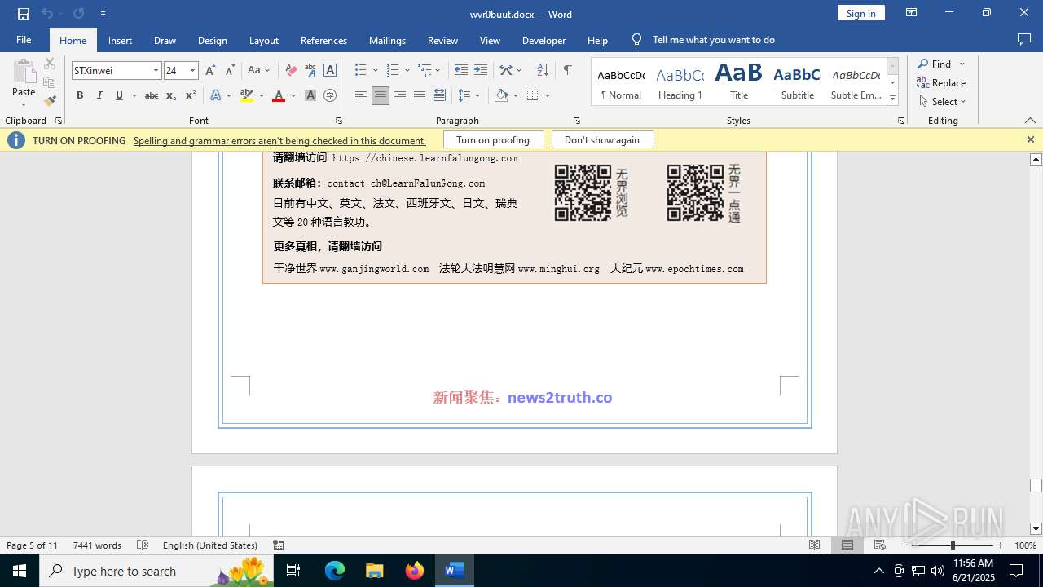Viewport: 1043px width, 587px height.
Task: Switch to Read Mode view icon
Action: (x=815, y=545)
